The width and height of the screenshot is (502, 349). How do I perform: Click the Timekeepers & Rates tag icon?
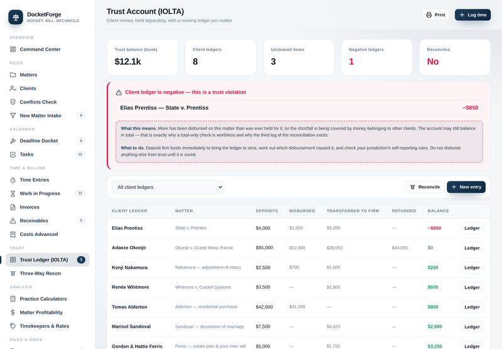(13, 326)
